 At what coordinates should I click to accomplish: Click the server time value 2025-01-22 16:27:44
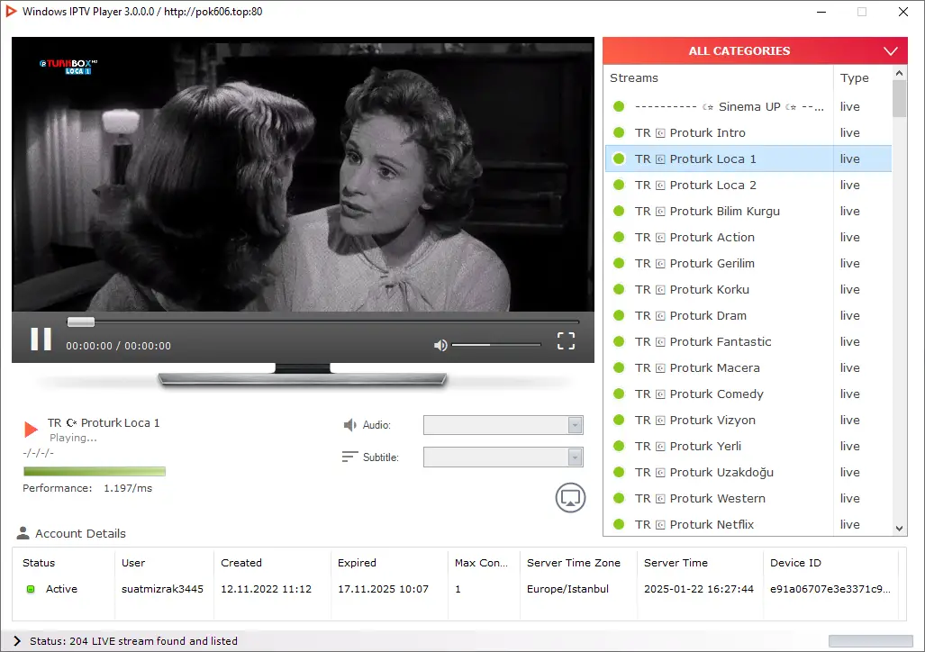[x=698, y=589]
